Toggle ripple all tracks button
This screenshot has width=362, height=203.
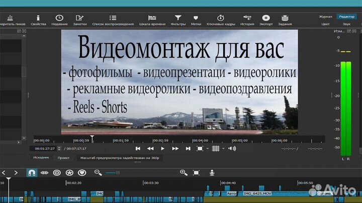coord(69,172)
